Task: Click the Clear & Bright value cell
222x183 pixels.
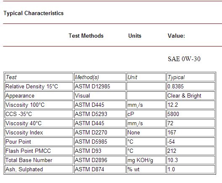Action: 190,95
